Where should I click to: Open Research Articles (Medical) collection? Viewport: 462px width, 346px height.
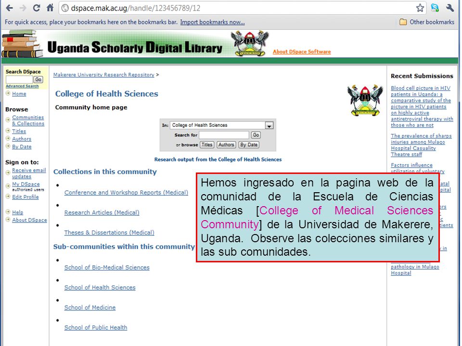click(102, 212)
